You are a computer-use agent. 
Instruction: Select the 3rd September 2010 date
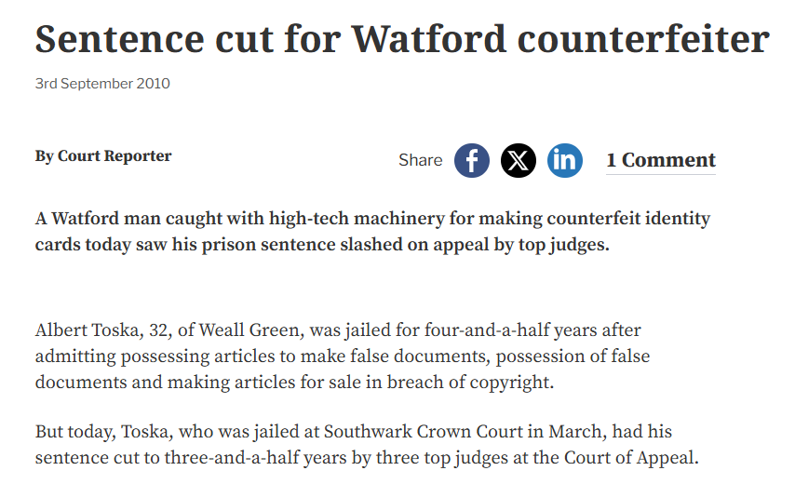tap(102, 83)
